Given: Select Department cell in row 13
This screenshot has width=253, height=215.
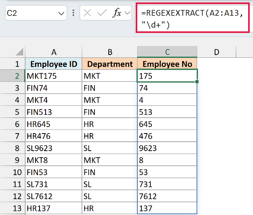Looking at the screenshot, I should tap(110, 208).
